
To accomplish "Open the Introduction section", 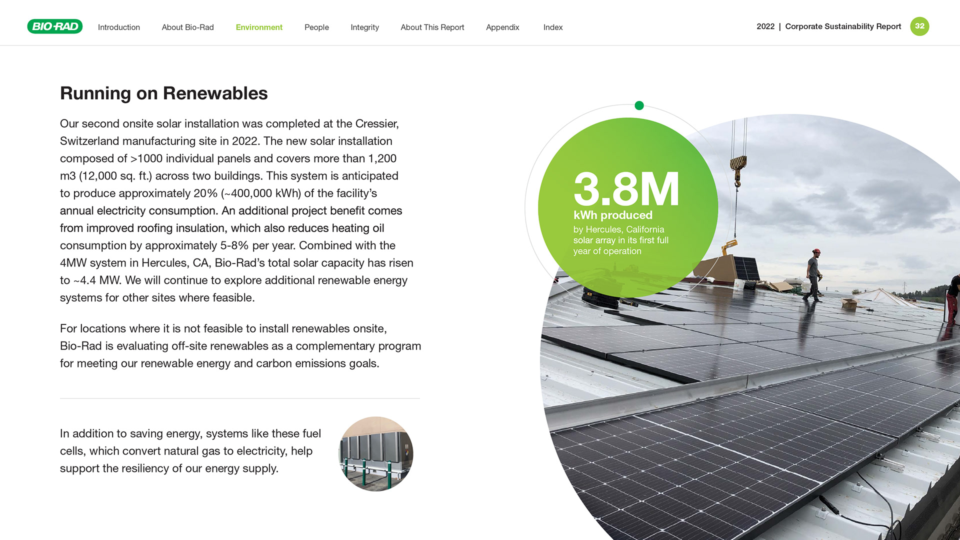I will pos(118,27).
